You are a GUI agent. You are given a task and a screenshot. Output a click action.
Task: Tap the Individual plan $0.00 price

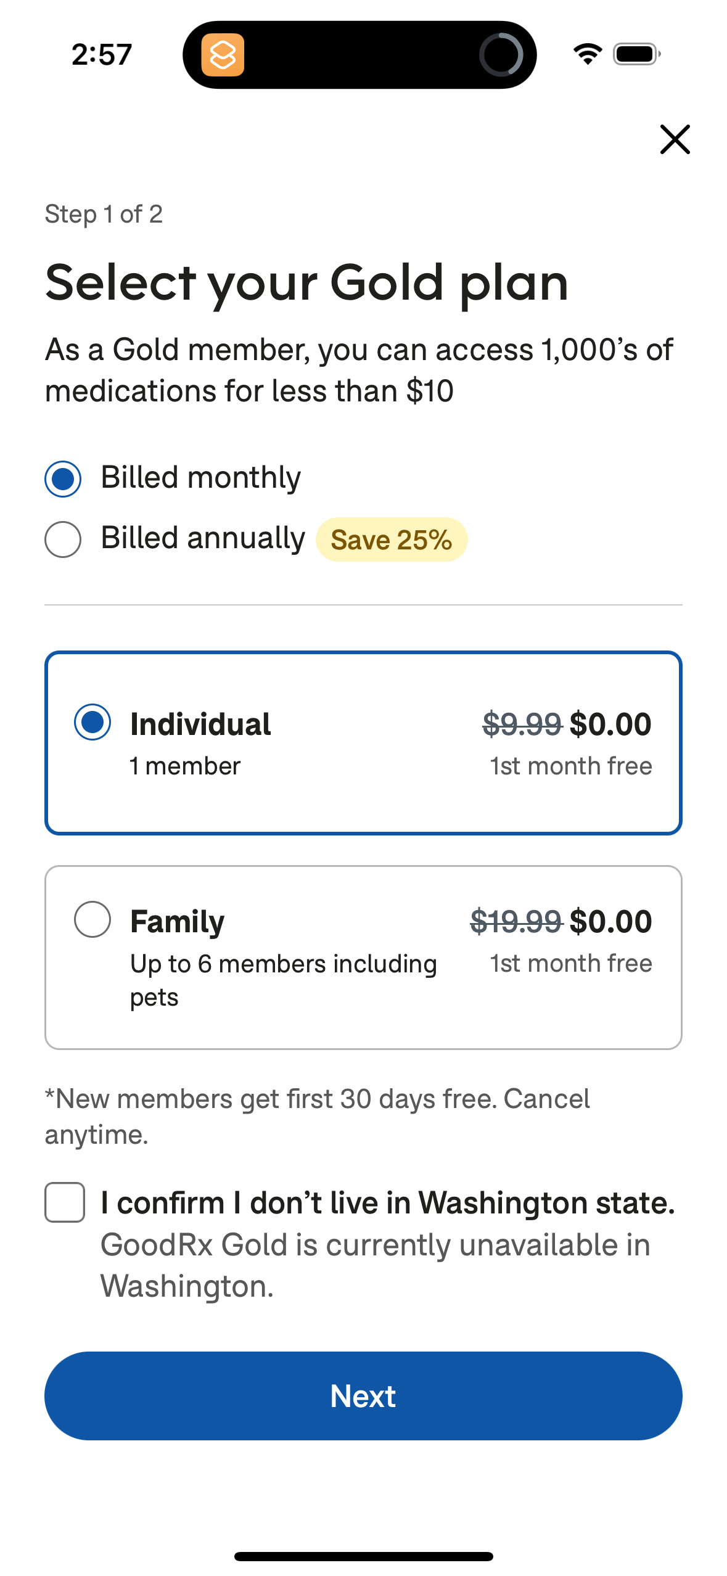(x=610, y=724)
